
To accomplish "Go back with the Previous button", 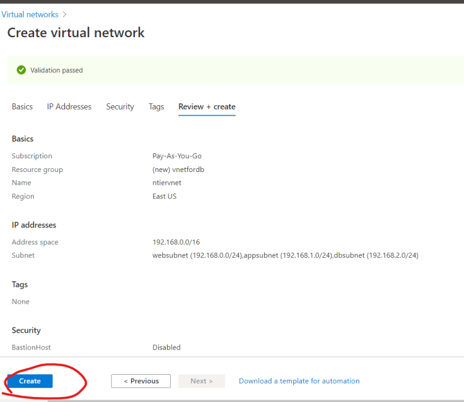I will pos(141,381).
